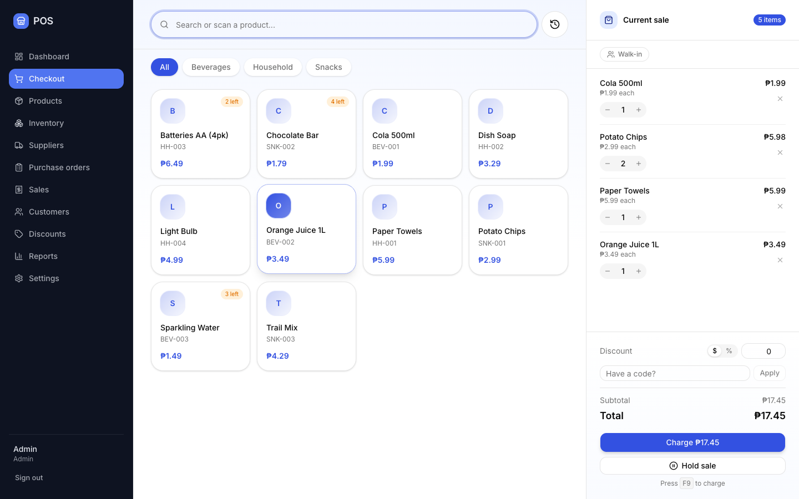Select the Walk-in customer chip

(x=624, y=54)
